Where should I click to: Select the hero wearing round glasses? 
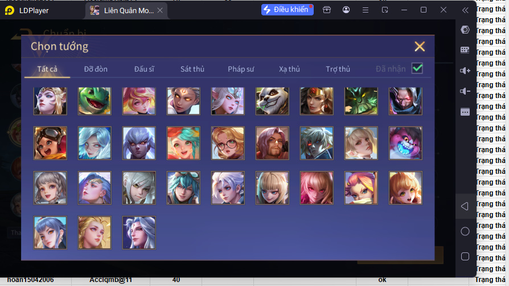coord(228,143)
